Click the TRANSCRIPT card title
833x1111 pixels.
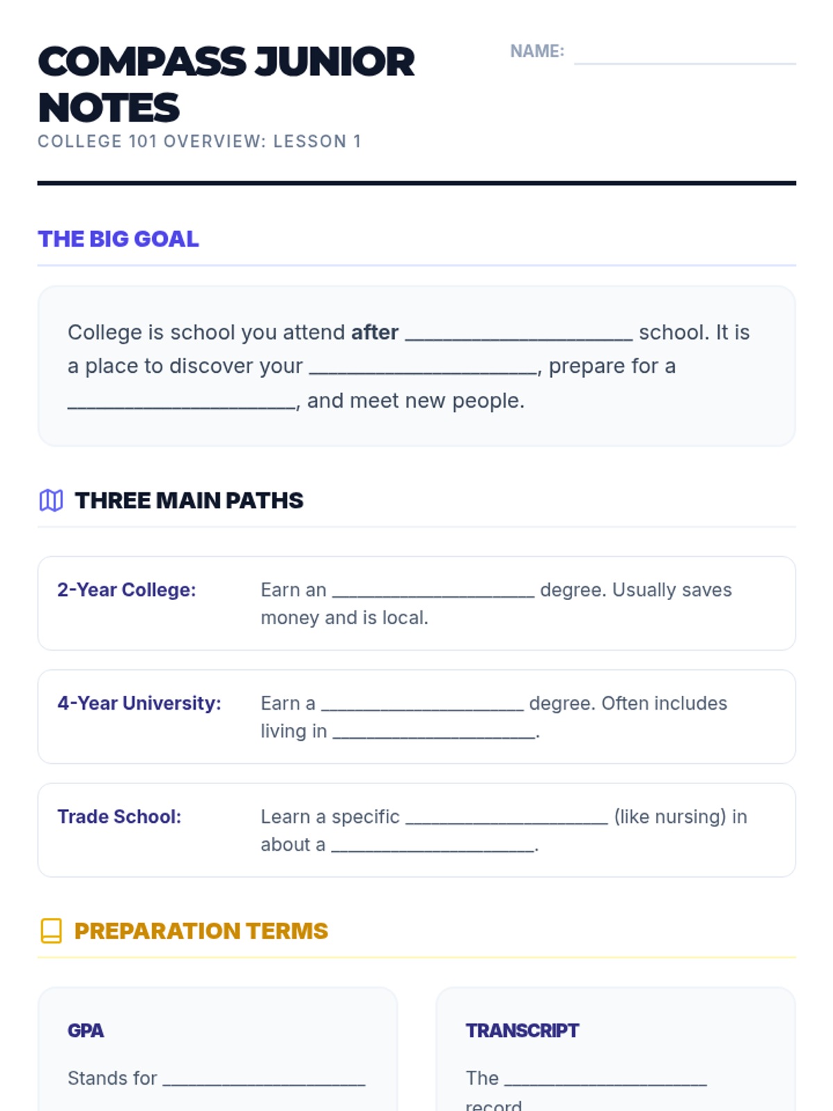pyautogui.click(x=522, y=1030)
